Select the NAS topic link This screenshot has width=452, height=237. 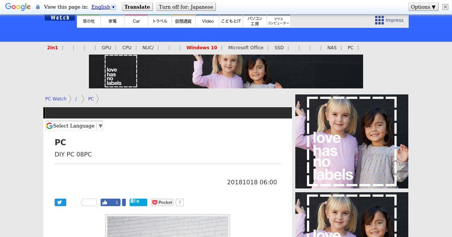click(x=332, y=48)
